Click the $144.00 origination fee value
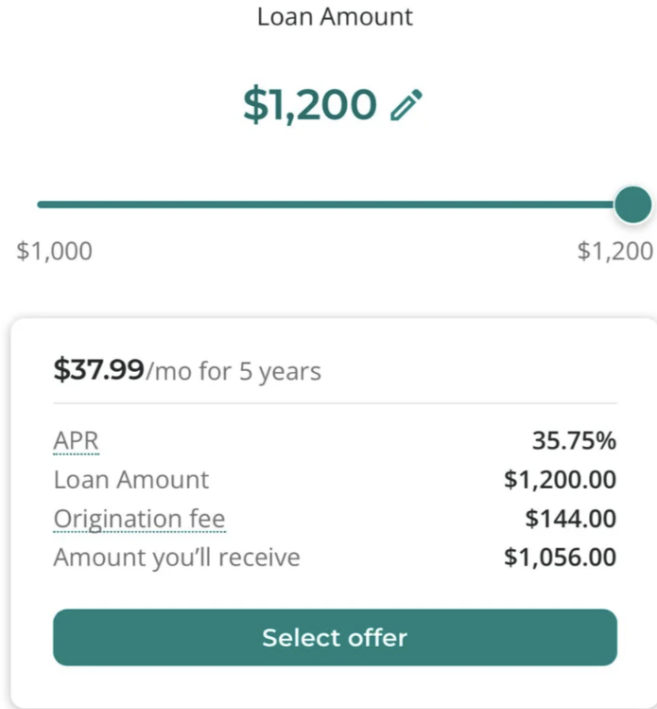Image resolution: width=657 pixels, height=709 pixels. click(x=570, y=519)
